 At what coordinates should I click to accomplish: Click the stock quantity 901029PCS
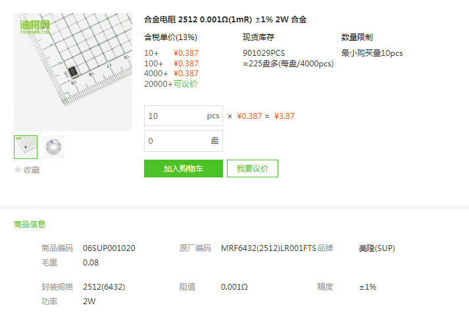tap(264, 53)
